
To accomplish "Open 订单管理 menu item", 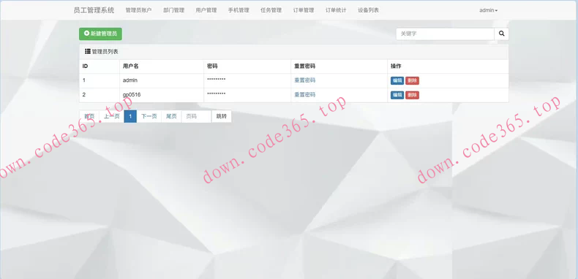I will click(304, 10).
